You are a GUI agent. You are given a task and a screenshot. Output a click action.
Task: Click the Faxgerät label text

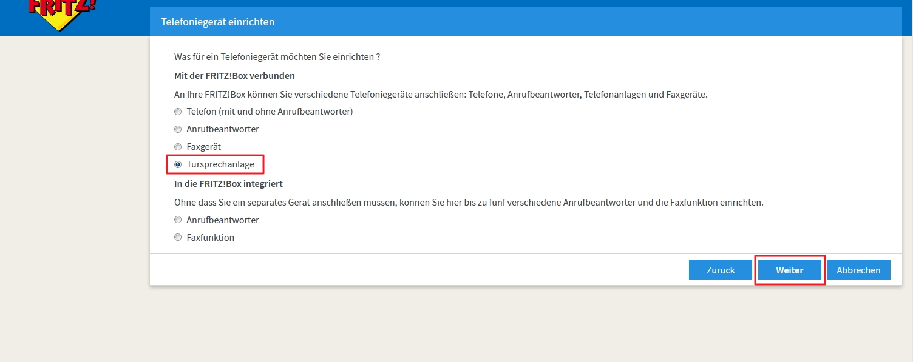coord(203,147)
